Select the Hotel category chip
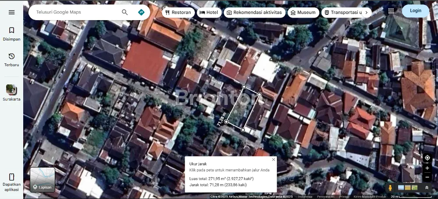The image size is (438, 199). [209, 12]
